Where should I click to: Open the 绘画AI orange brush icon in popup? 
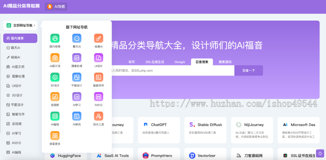coord(99,38)
